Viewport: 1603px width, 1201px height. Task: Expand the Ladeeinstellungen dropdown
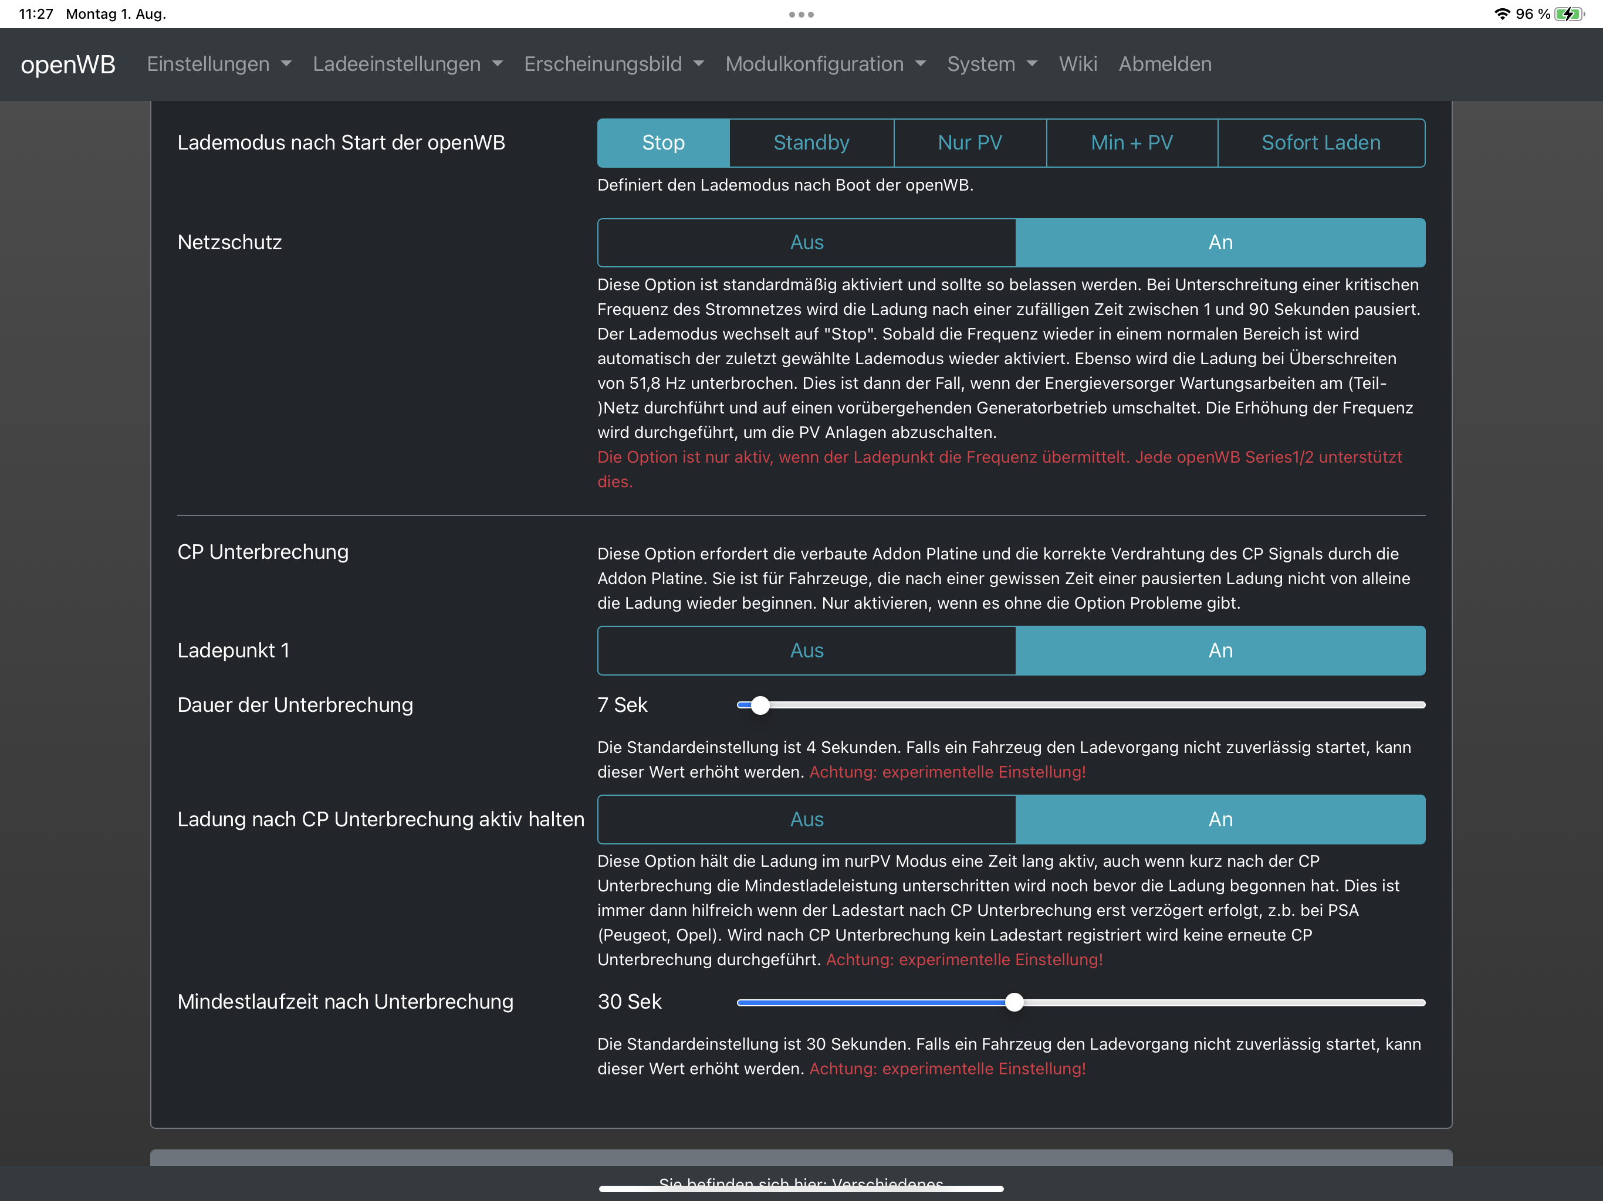(x=407, y=65)
